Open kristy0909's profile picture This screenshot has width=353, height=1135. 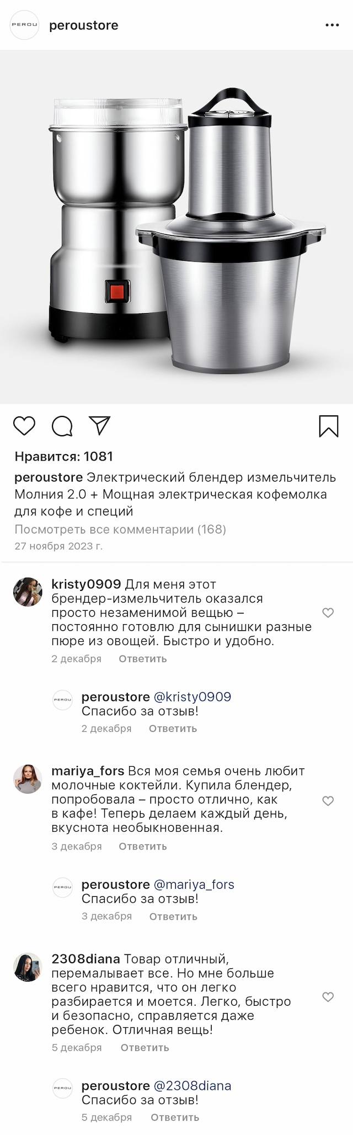pyautogui.click(x=28, y=592)
